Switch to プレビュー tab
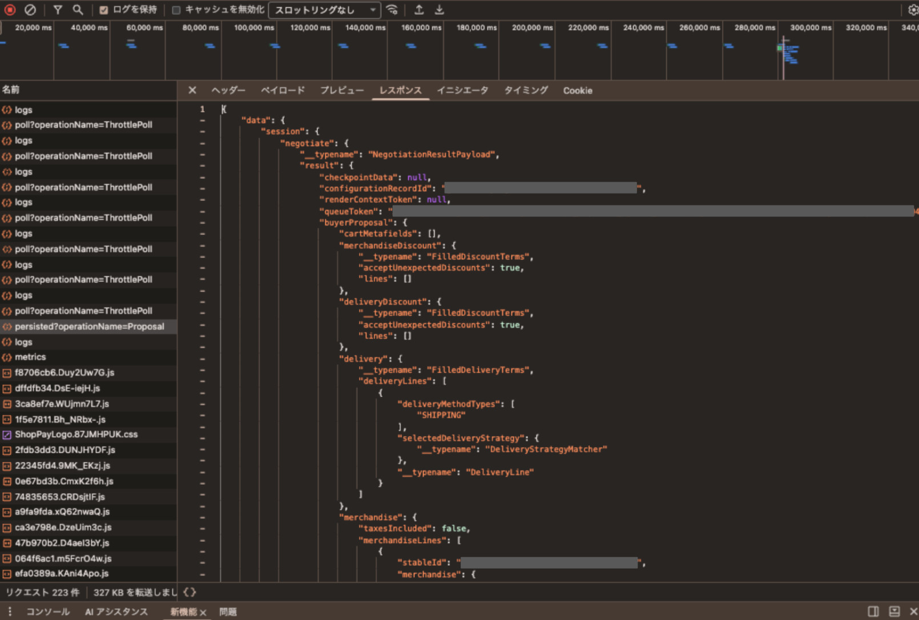 [x=341, y=90]
